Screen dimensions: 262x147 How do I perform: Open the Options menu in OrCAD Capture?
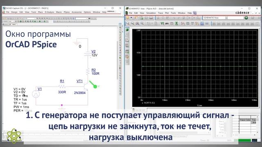[x=87, y=12]
